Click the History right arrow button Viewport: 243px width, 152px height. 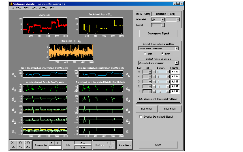pyautogui.click(x=113, y=143)
